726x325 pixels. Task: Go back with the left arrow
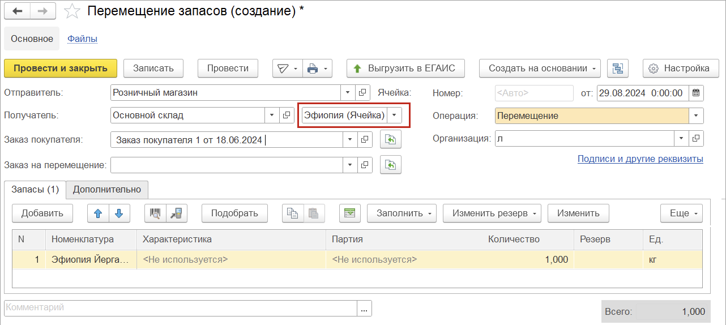(x=18, y=11)
